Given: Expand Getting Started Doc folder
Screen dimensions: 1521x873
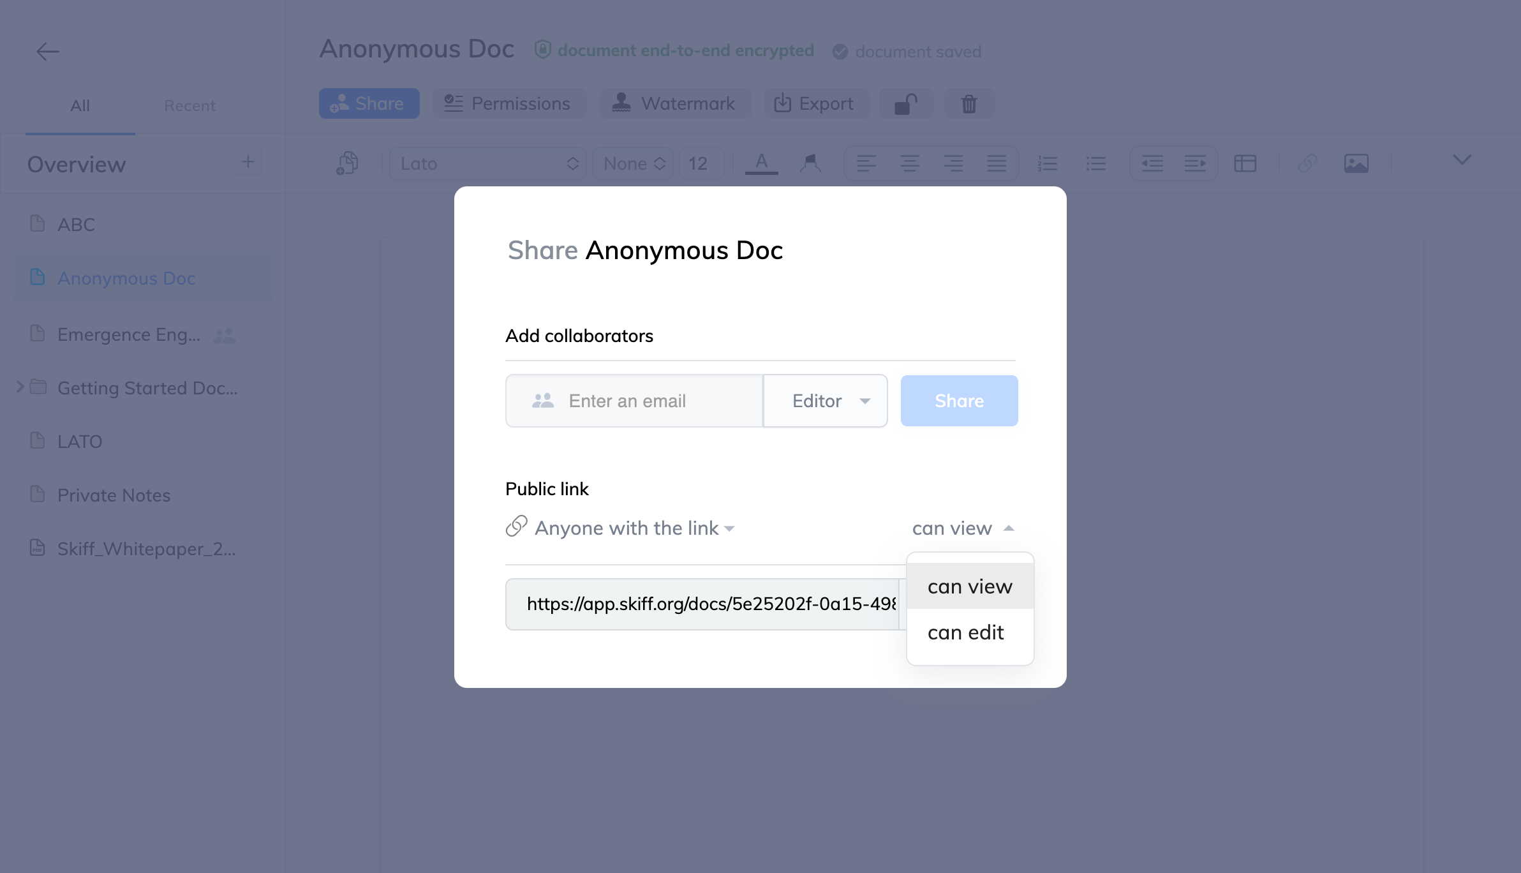Looking at the screenshot, I should pyautogui.click(x=20, y=387).
